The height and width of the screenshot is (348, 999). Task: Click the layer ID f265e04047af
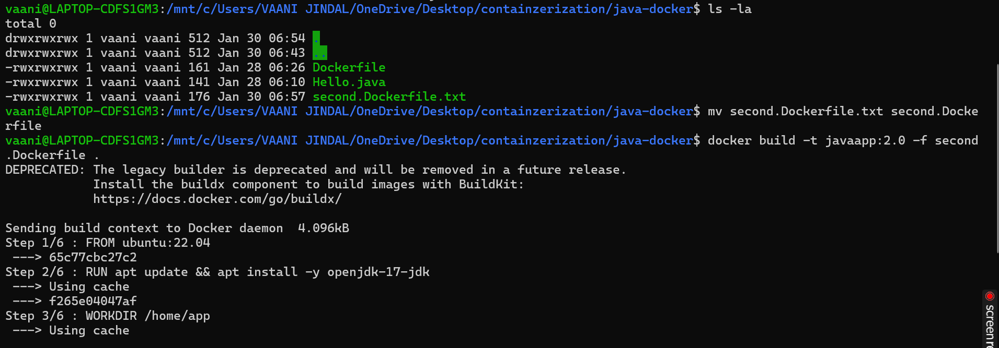[x=93, y=301]
